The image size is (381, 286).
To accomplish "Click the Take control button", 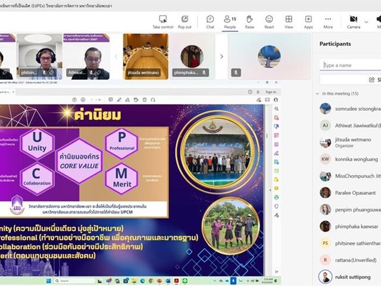I will pyautogui.click(x=163, y=21).
